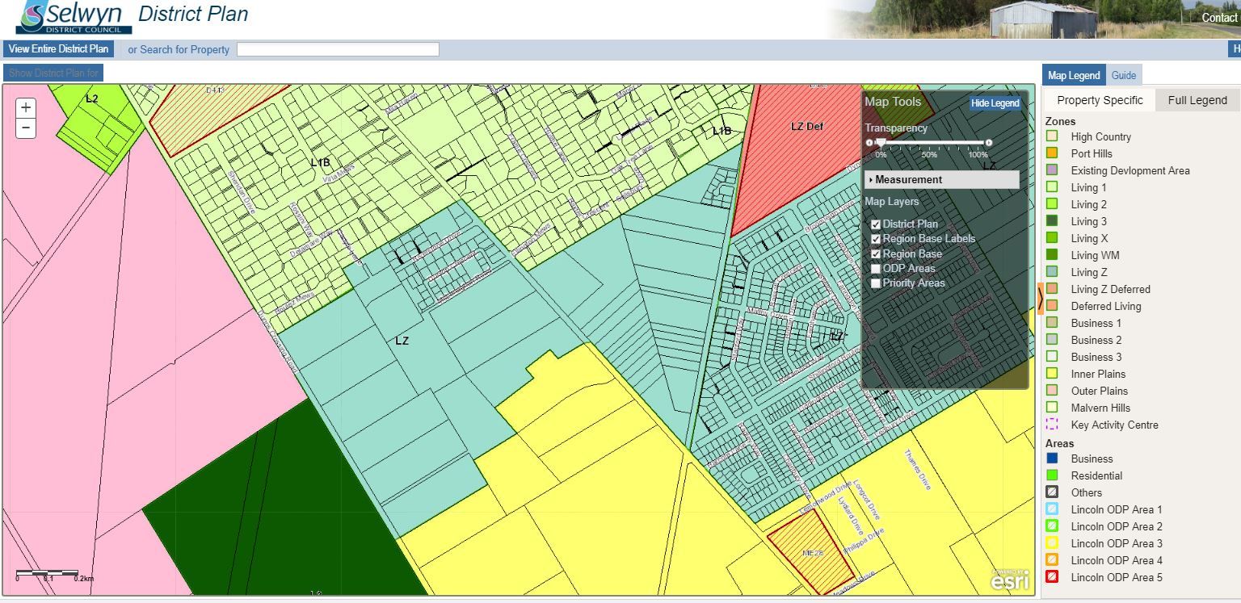The image size is (1241, 603).
Task: Click Lincoln ODP Area 2 icon
Action: (1052, 526)
